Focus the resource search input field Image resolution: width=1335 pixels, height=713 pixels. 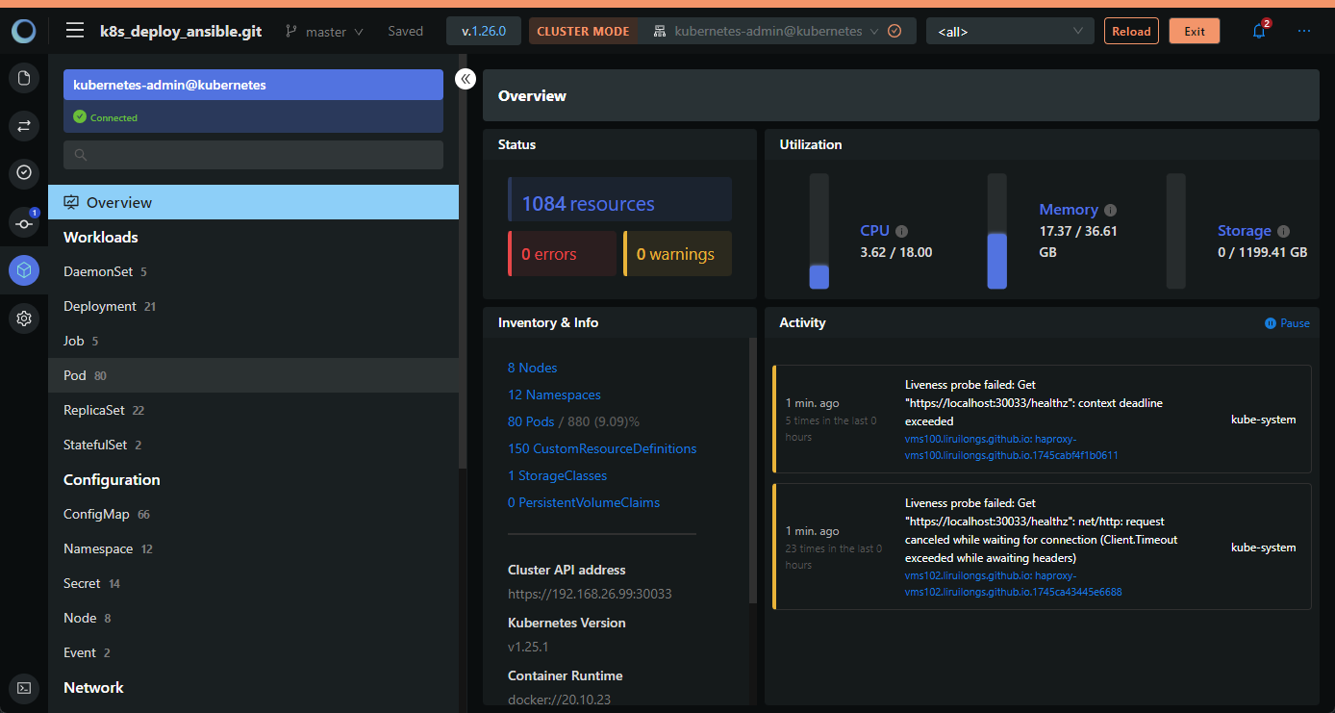click(253, 155)
